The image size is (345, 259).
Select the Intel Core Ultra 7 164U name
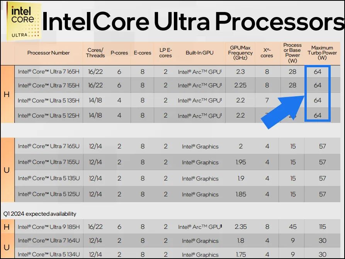click(49, 240)
